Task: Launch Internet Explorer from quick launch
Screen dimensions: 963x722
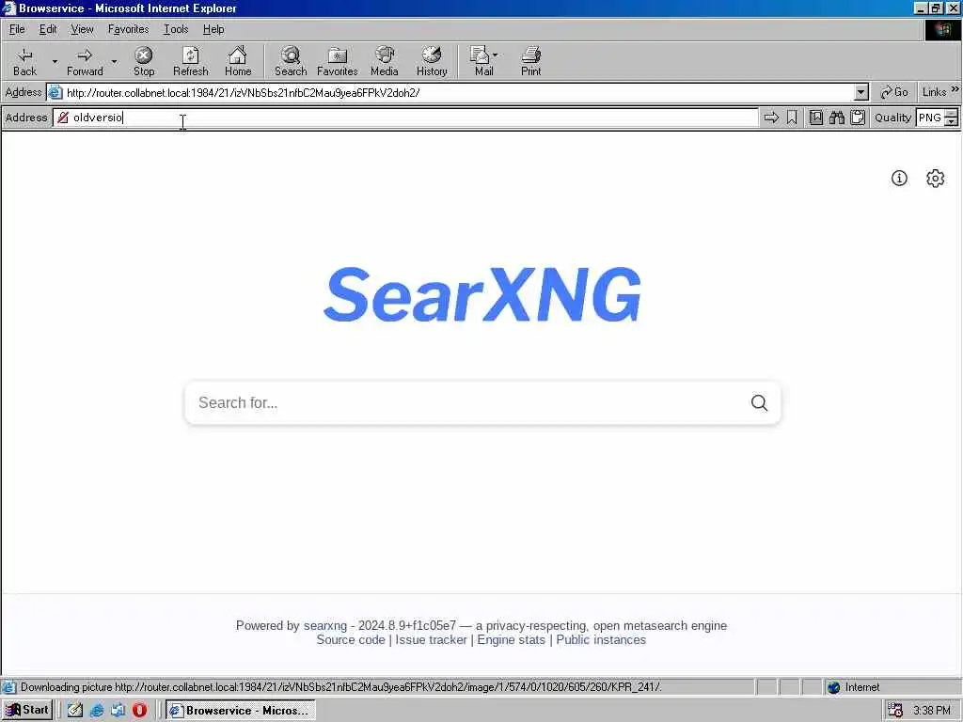Action: tap(97, 711)
